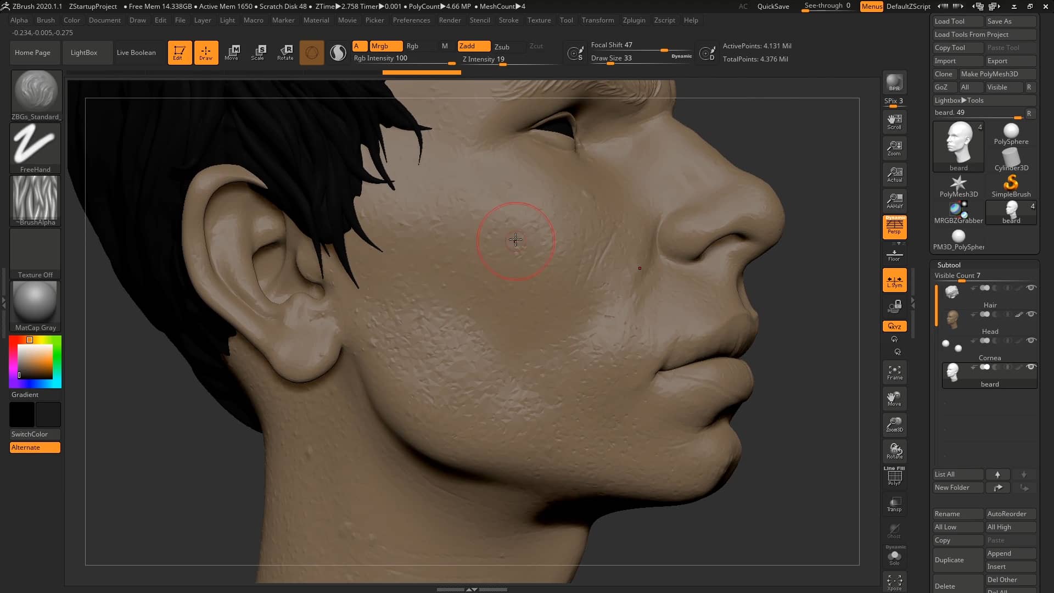
Task: Open the Zplugin menu
Action: click(x=634, y=20)
